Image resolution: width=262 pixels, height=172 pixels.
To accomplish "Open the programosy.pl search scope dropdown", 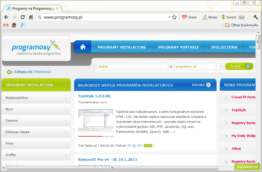I will click(197, 66).
